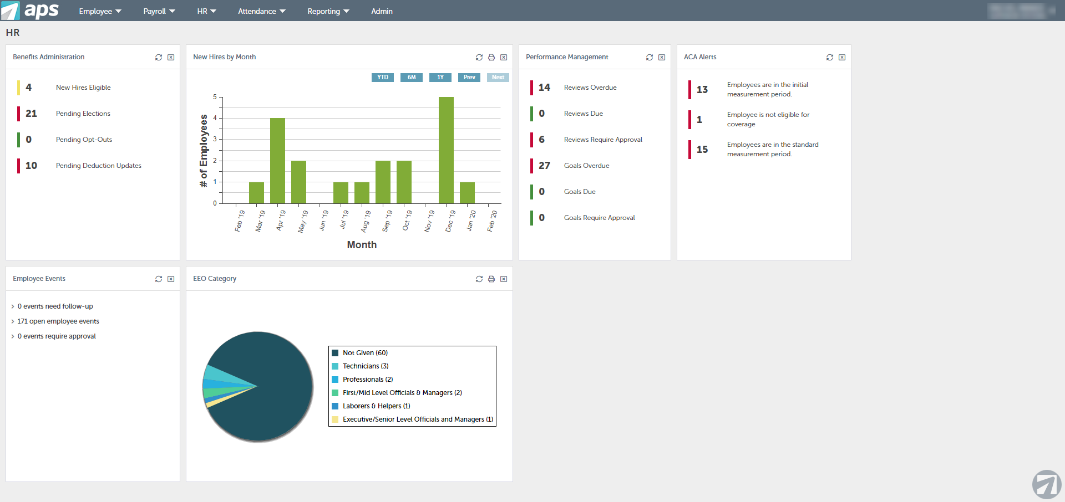
Task: Expand 171 open employee events
Action: pos(58,321)
